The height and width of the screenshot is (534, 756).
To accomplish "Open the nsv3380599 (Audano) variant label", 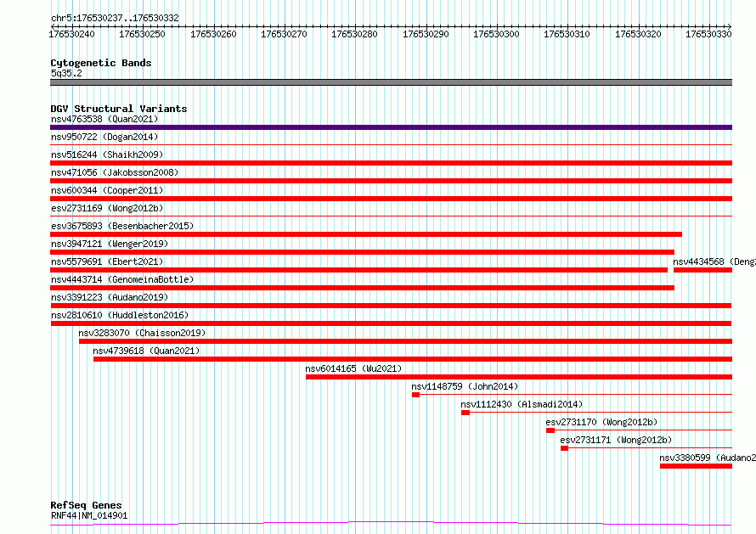I will [x=708, y=458].
